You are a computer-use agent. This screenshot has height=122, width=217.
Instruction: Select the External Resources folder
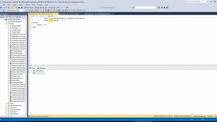15,105
